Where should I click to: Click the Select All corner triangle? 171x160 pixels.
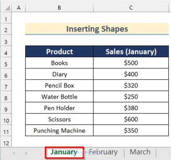click(8, 8)
